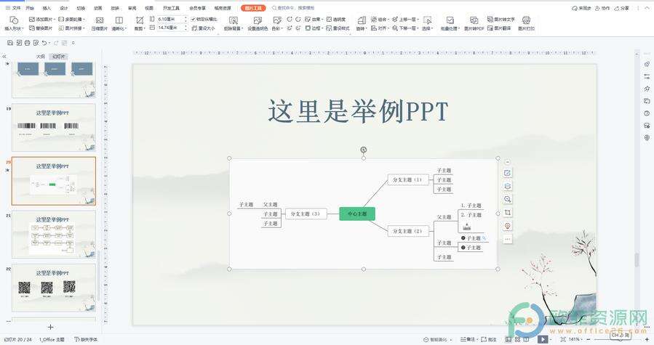Click the Collaborate (协作) button at top right
Screen dimensions: 654x345
coord(602,8)
